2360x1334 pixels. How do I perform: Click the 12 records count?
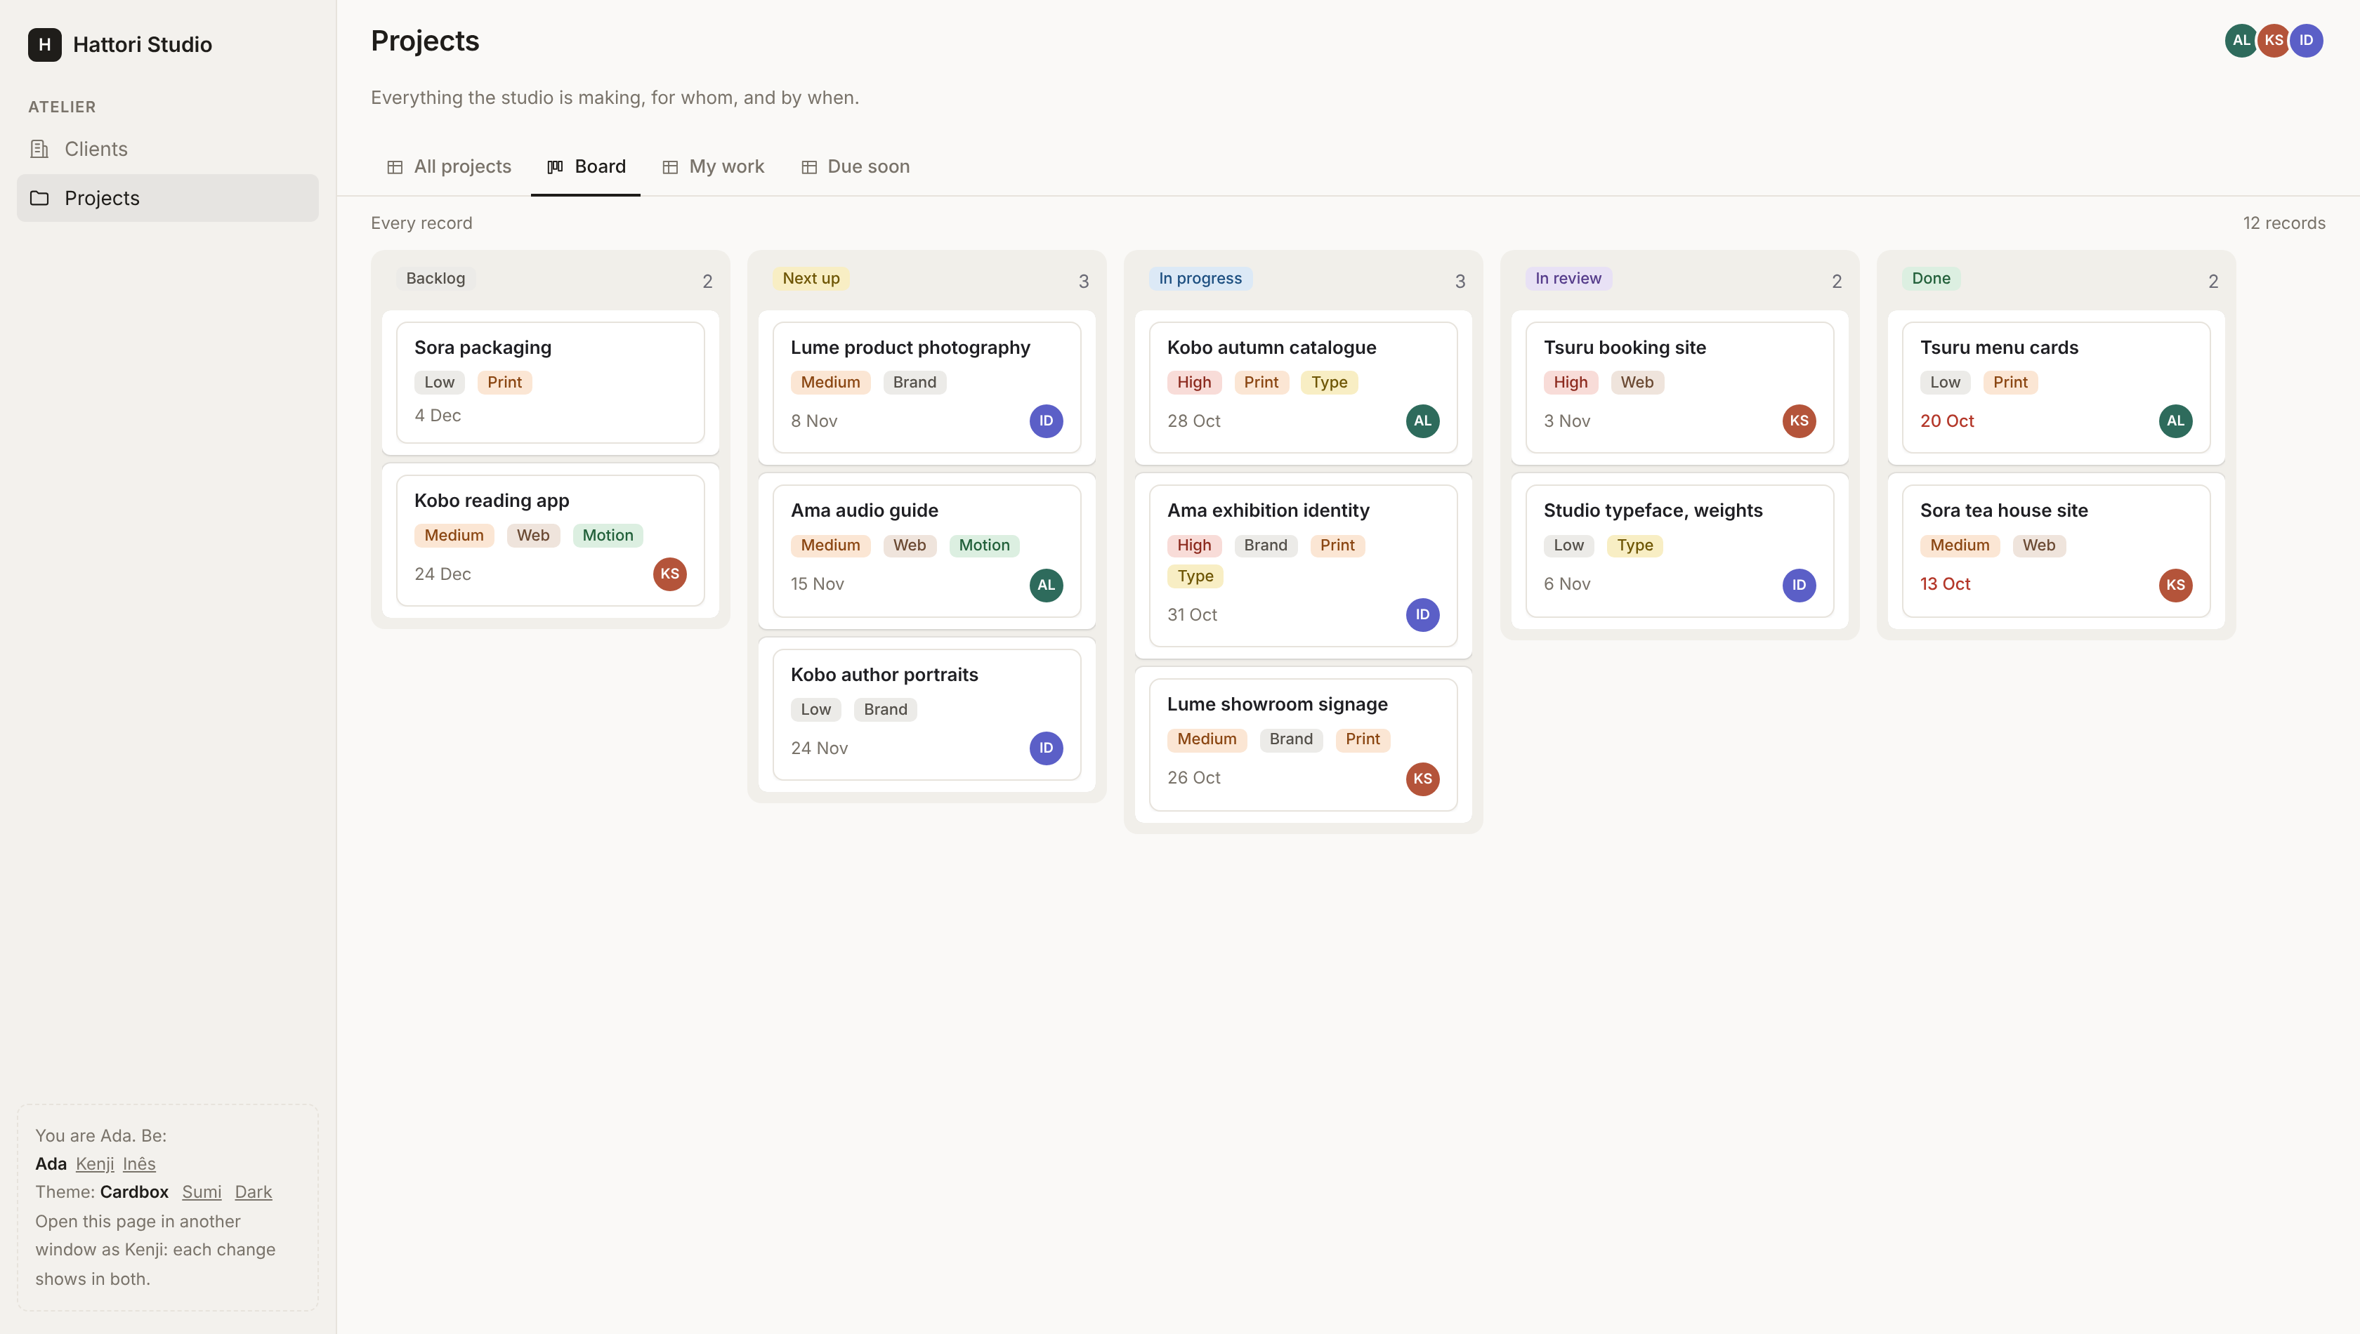pyautogui.click(x=2284, y=223)
